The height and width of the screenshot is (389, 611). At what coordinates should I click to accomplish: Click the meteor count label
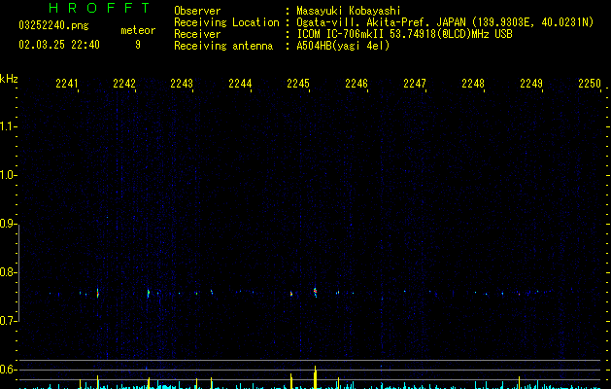(138, 30)
